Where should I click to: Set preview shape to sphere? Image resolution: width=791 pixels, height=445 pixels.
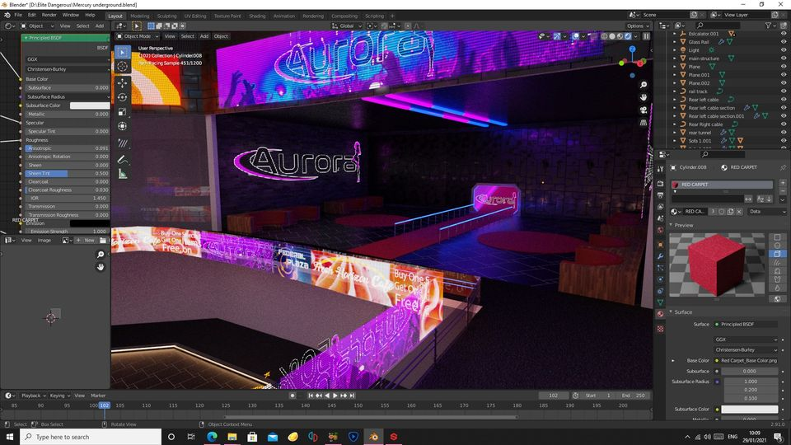pyautogui.click(x=777, y=246)
